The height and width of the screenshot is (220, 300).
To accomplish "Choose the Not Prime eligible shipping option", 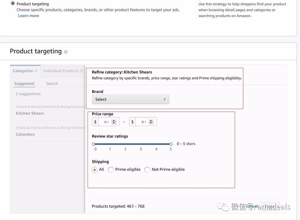I will [x=147, y=170].
